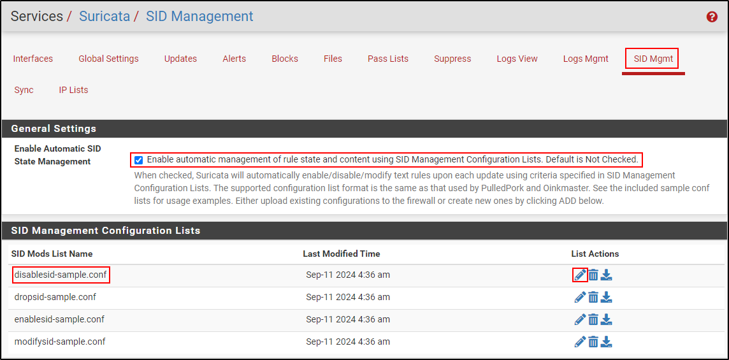
Task: Follow the Suricata breadcrumb link
Action: 105,17
